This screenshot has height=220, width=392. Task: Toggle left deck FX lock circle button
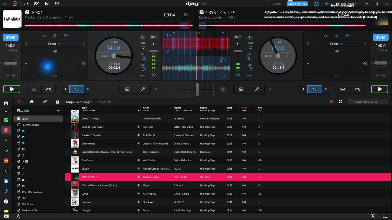83,64
